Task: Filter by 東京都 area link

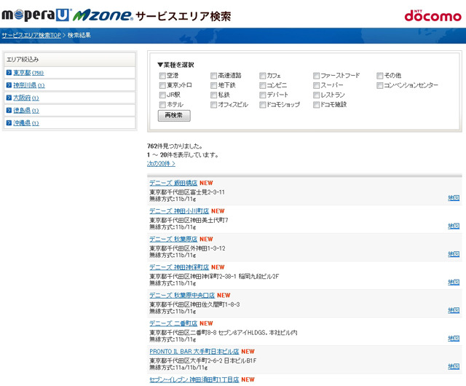Action: point(28,73)
